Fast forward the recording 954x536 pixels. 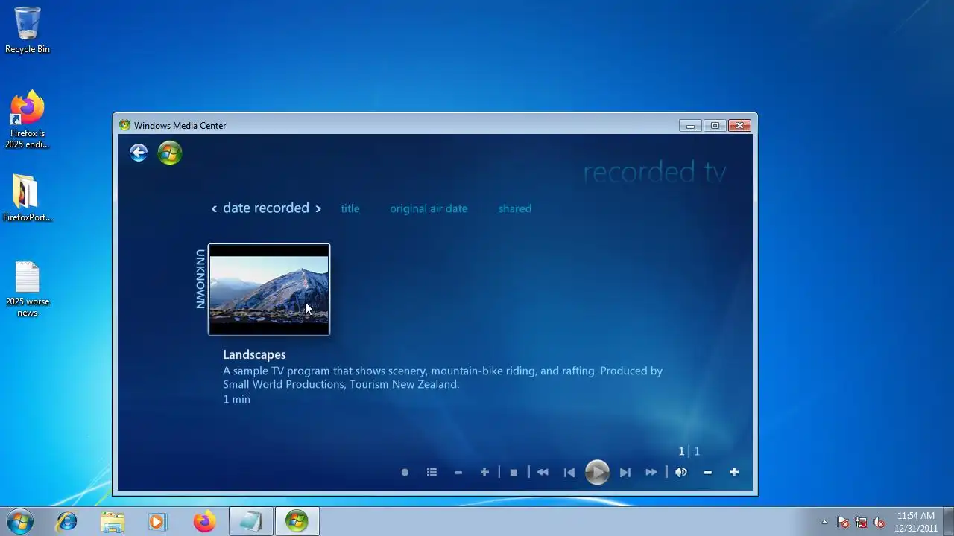coord(651,472)
